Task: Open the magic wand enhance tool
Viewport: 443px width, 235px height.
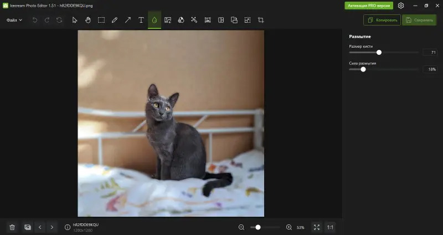Action: coord(194,20)
